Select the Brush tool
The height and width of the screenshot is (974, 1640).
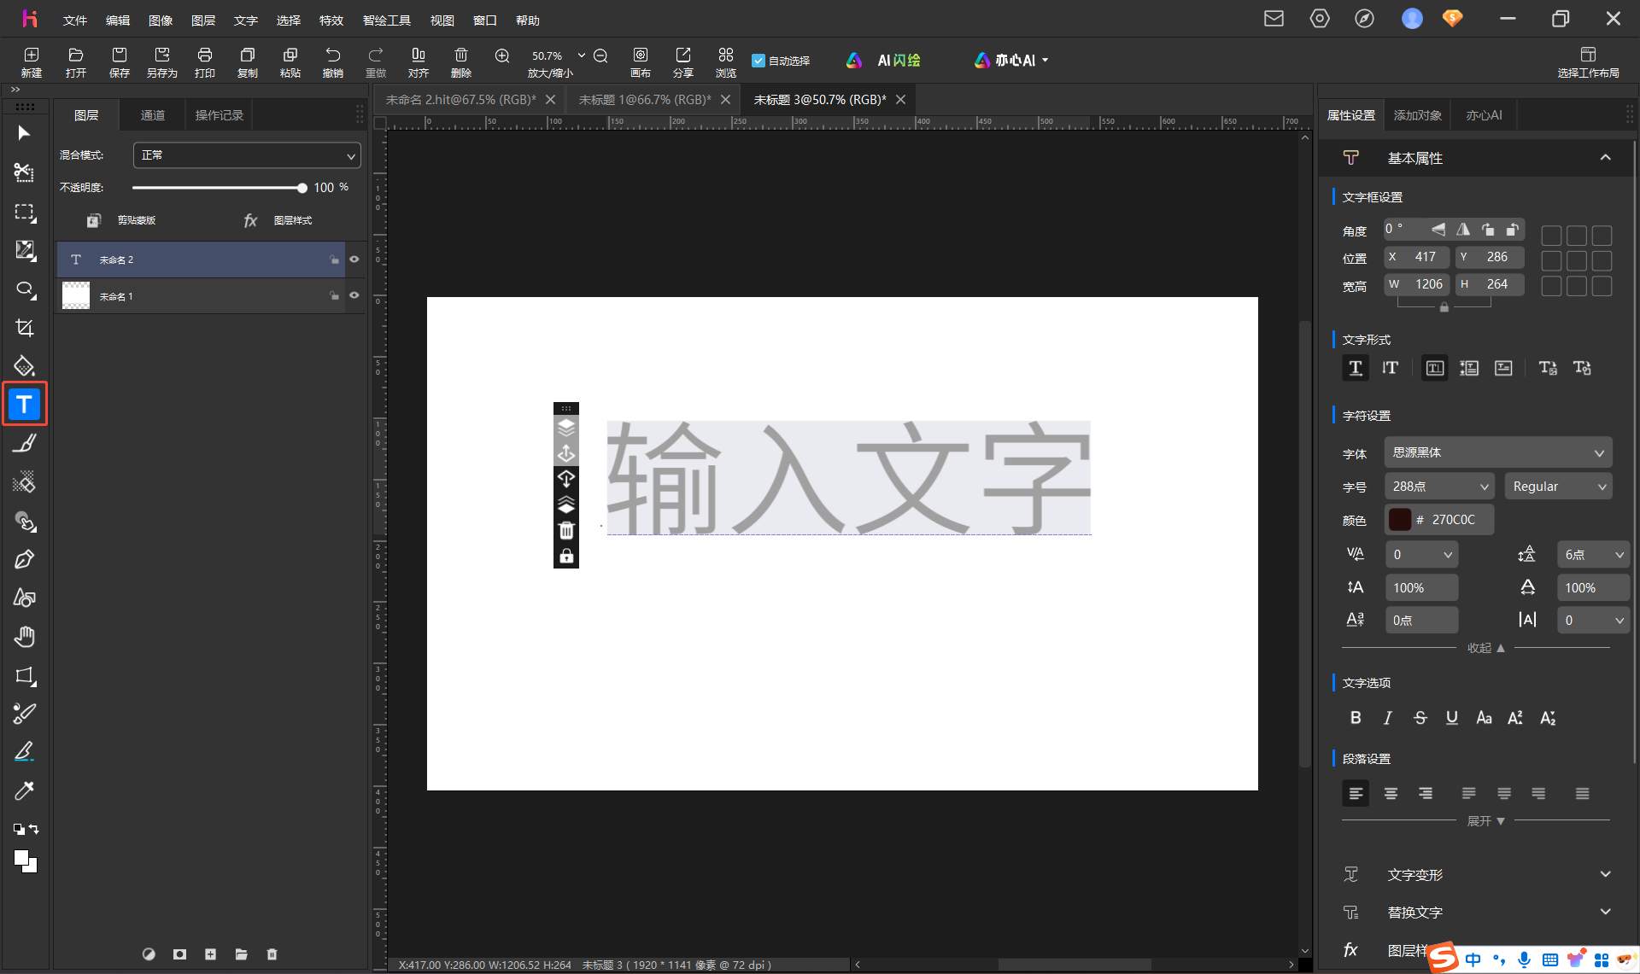pyautogui.click(x=25, y=443)
